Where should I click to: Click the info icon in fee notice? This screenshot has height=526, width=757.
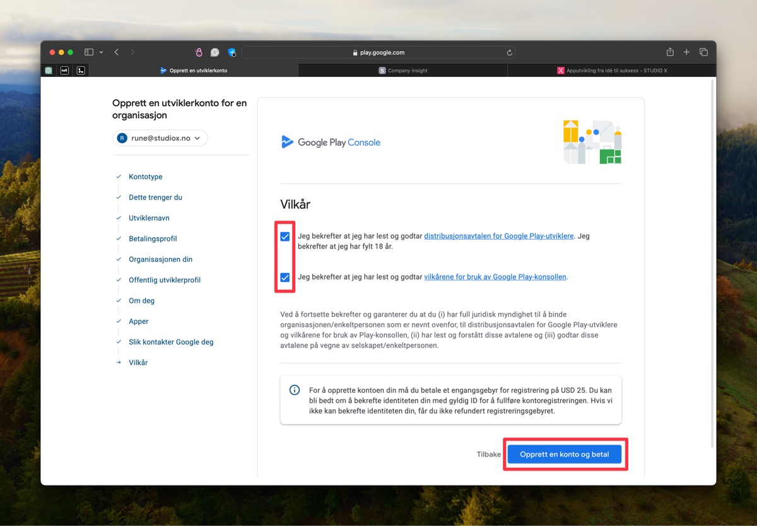click(x=295, y=390)
